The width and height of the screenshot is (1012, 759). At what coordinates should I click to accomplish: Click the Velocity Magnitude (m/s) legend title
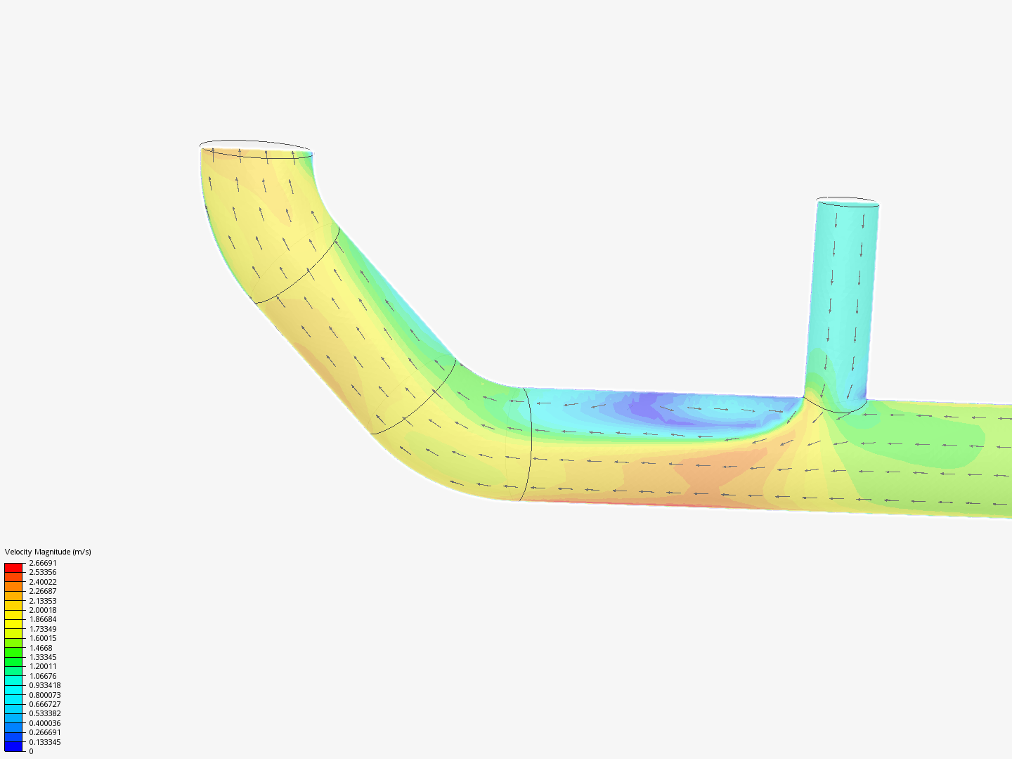tap(48, 552)
